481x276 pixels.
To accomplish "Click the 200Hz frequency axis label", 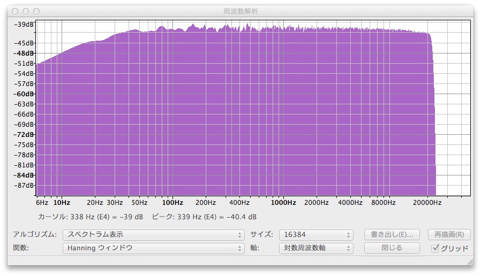I will [206, 203].
